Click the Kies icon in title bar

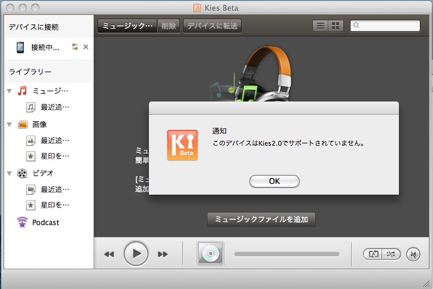[197, 8]
